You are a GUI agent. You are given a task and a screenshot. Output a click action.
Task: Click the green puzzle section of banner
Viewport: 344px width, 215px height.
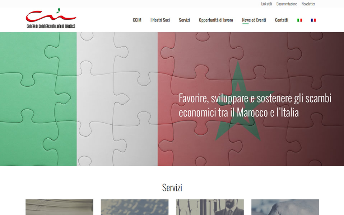[38, 99]
